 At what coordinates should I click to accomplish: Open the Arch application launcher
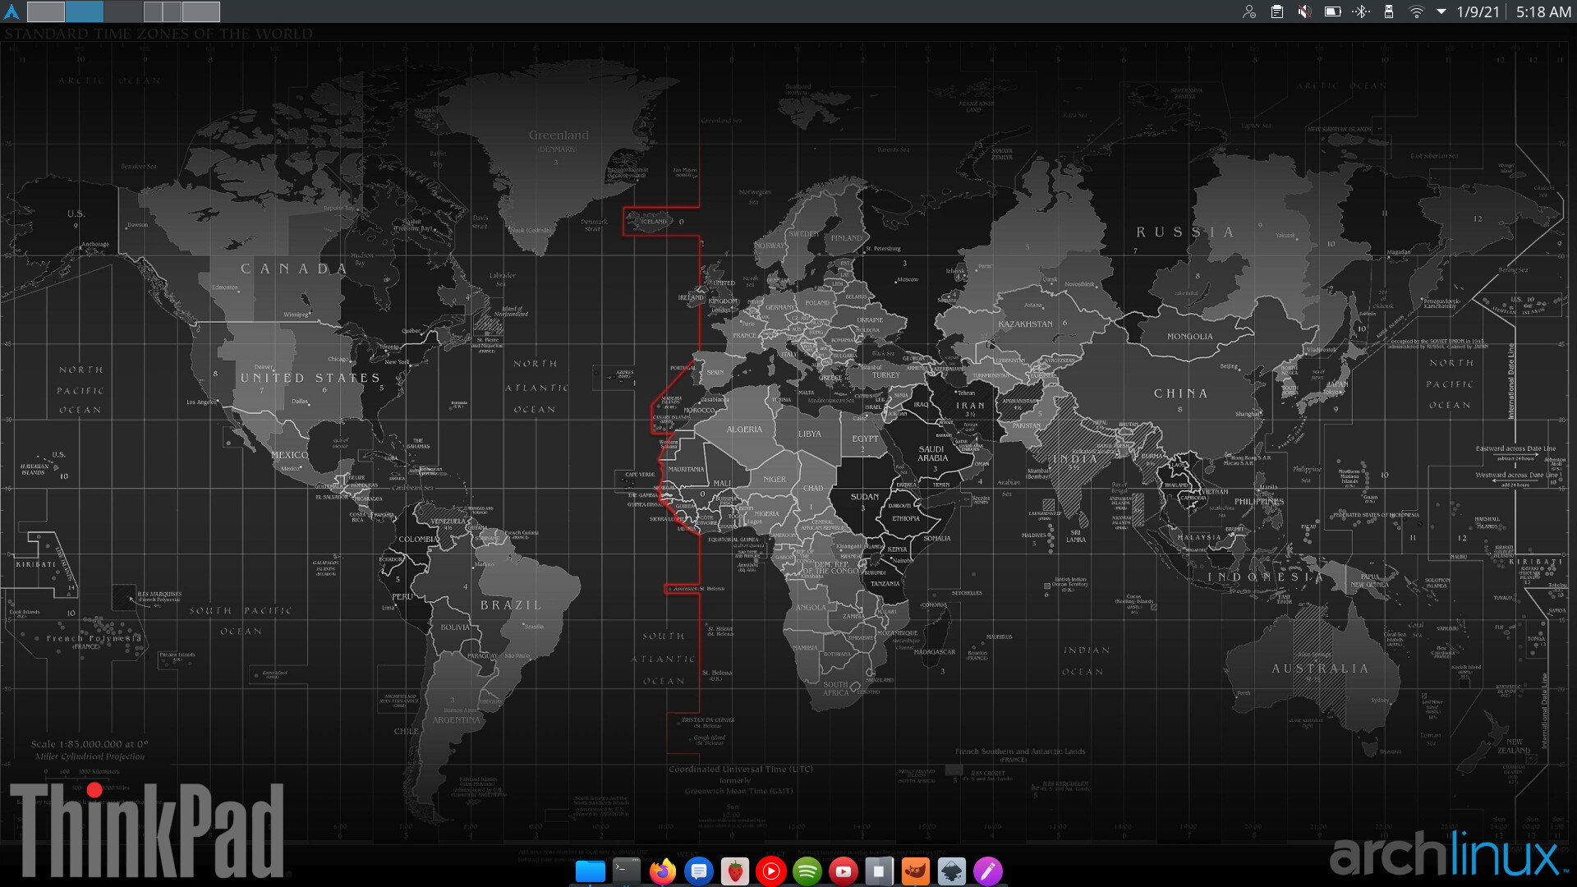pos(10,11)
